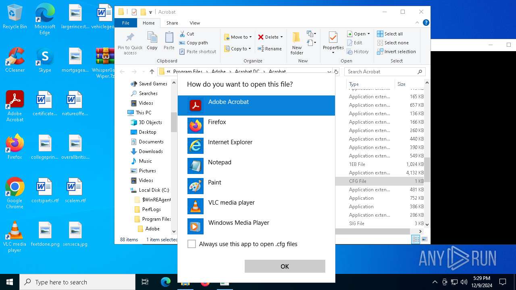Open feetdone.png on the desktop

(45, 234)
